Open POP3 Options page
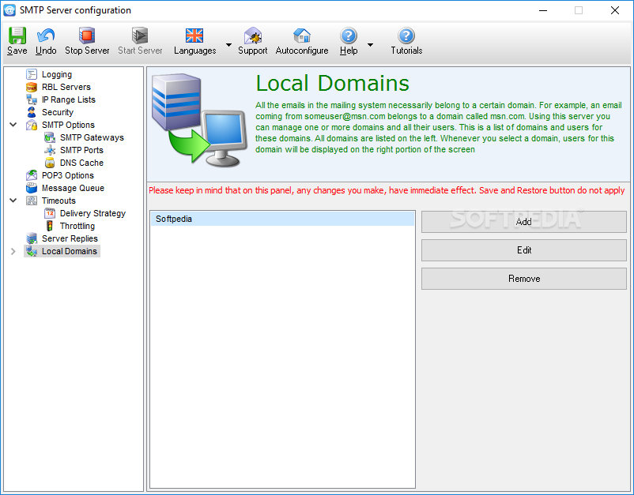This screenshot has width=634, height=495. tap(67, 175)
